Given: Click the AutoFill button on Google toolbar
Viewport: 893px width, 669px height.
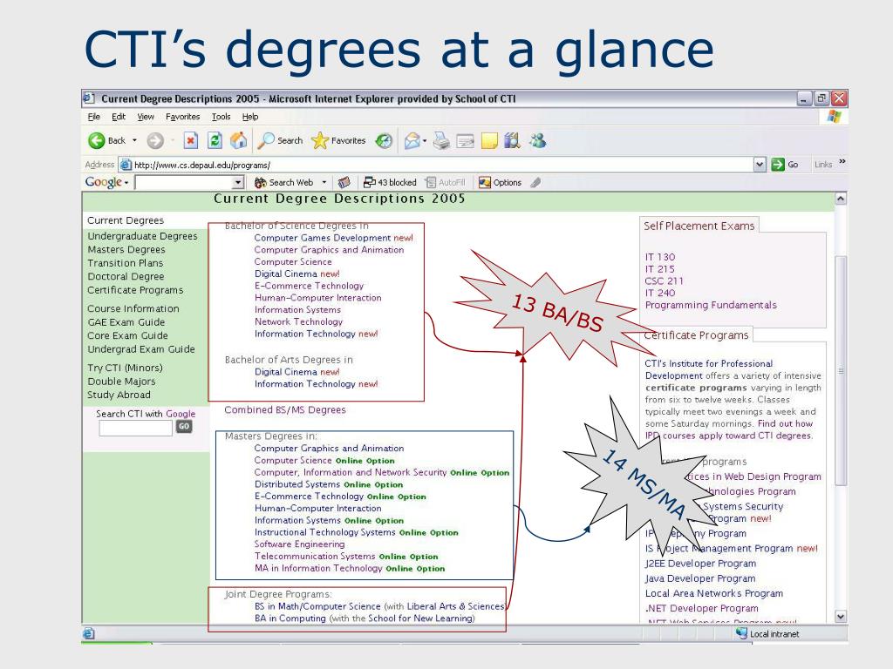Looking at the screenshot, I should click(x=446, y=183).
